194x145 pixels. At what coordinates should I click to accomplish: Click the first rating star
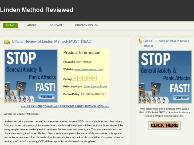coord(75,78)
